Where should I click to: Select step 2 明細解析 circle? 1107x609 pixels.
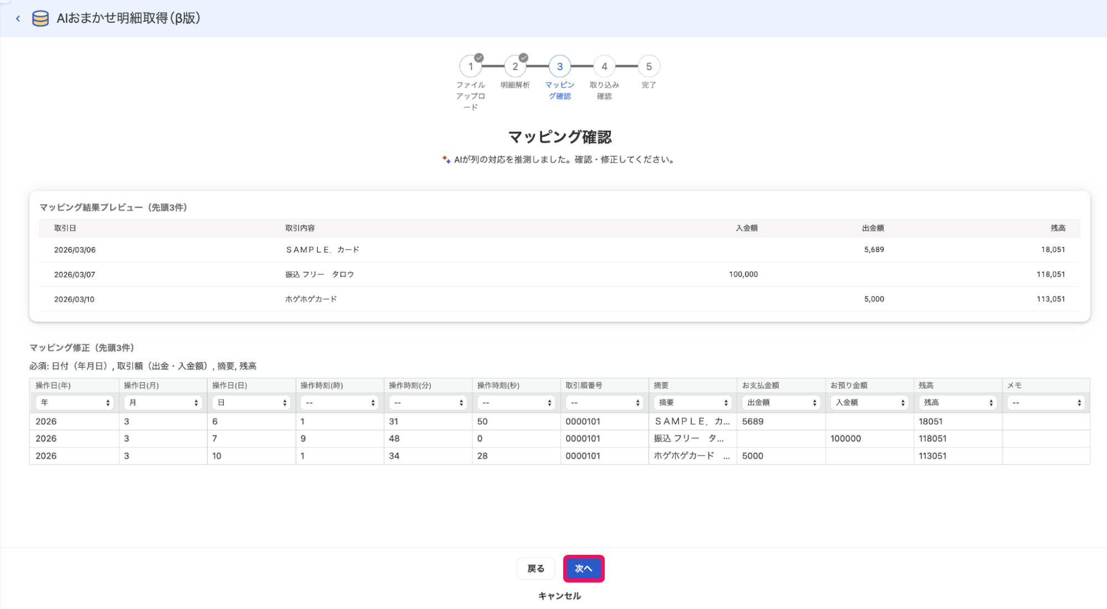(x=515, y=66)
